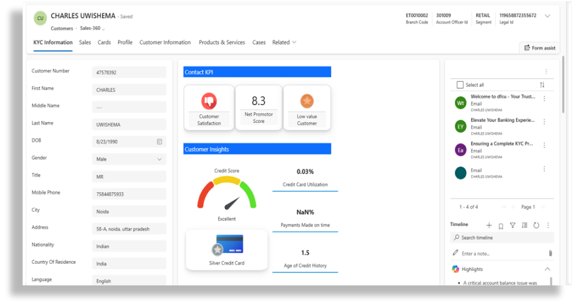Click the Title field MR
Viewport: 573px width, 306px height.
coord(129,177)
